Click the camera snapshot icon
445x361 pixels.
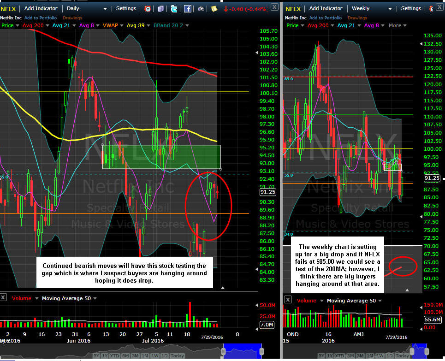tap(201, 9)
